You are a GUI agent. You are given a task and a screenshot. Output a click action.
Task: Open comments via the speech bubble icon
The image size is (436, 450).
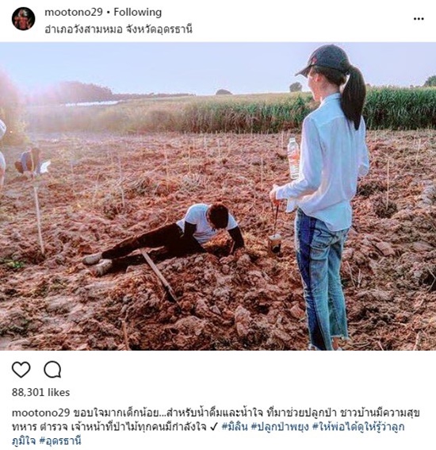[52, 369]
